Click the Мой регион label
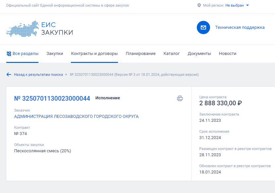This screenshot has width=275, height=193. pyautogui.click(x=213, y=5)
